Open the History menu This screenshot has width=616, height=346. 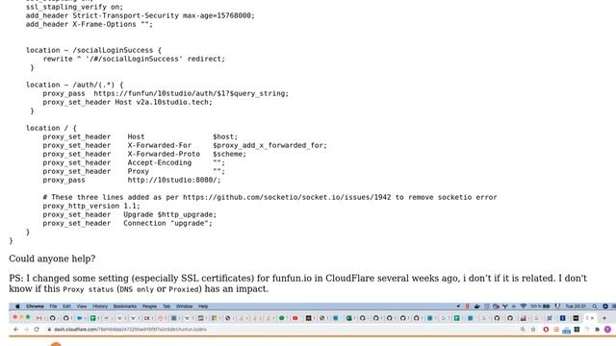click(x=100, y=307)
